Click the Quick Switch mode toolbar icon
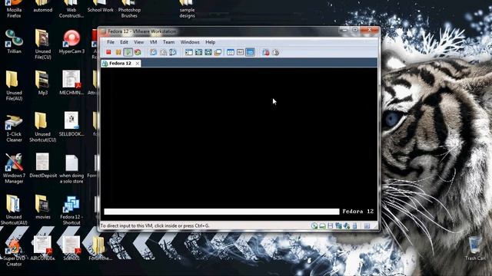The width and height of the screenshot is (492, 276). click(x=198, y=52)
